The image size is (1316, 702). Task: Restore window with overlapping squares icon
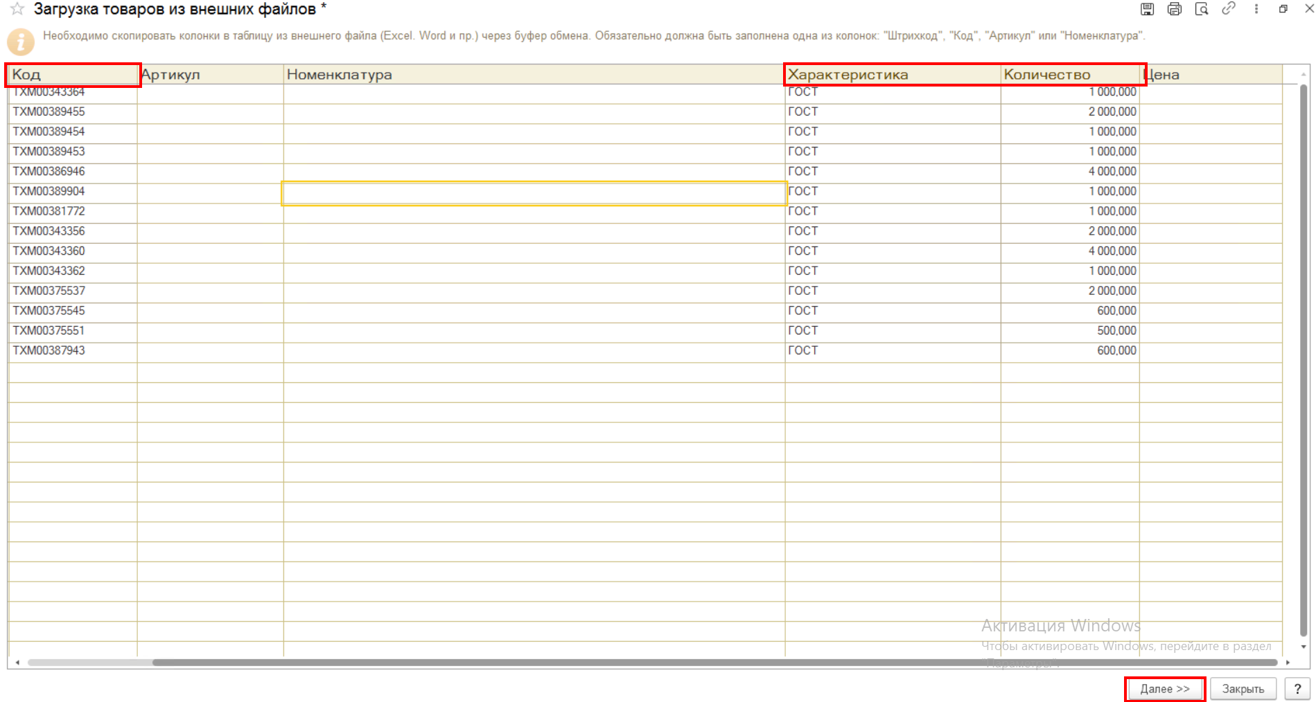click(1283, 9)
